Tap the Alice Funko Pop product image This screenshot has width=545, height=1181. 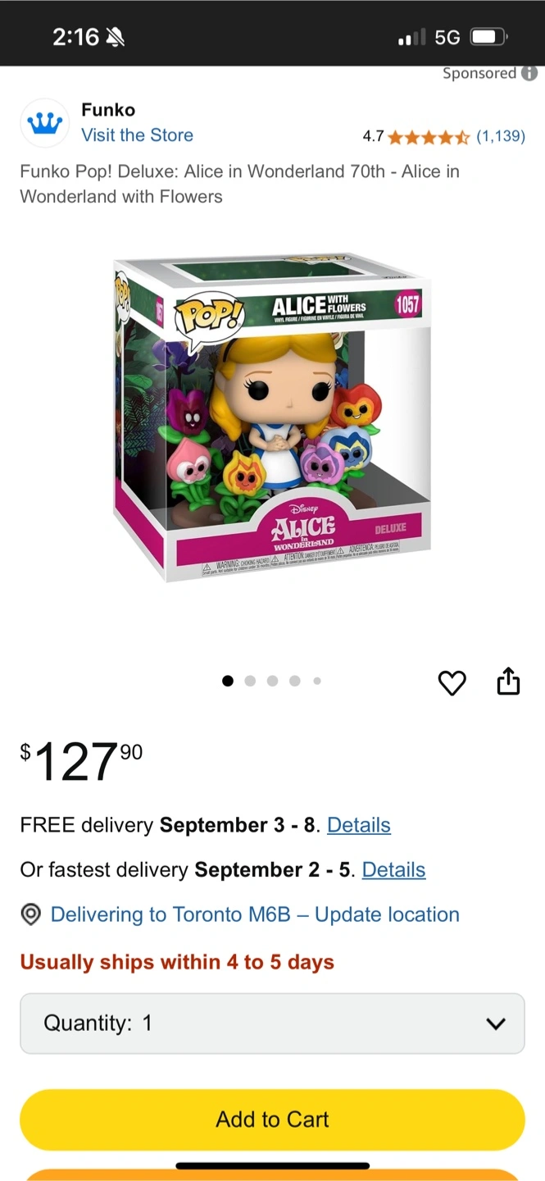tap(272, 418)
